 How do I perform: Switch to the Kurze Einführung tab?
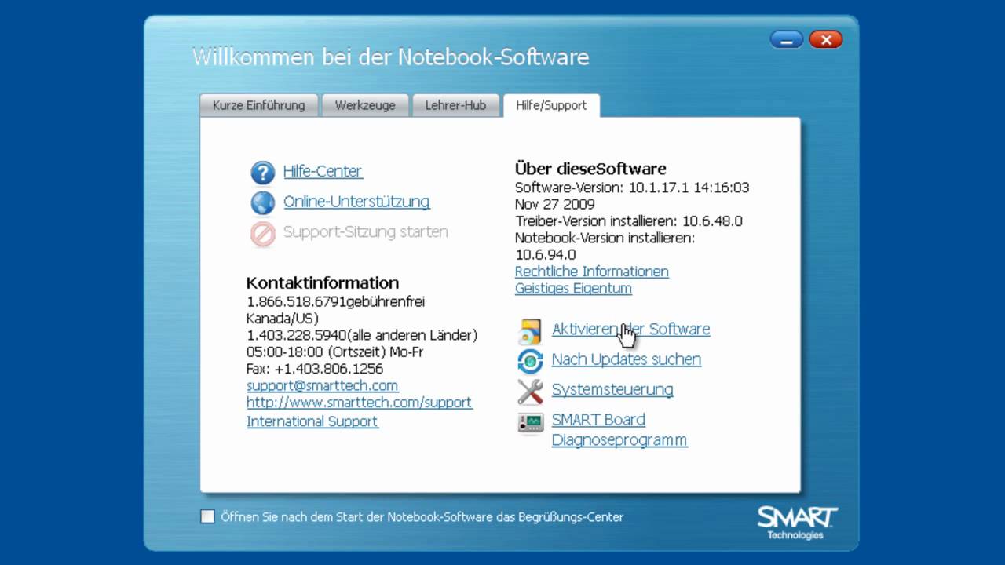[258, 105]
